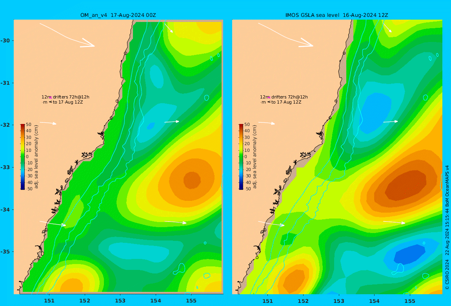Select the -30 latitude axis label
Viewport: 451px width, 306px height.
pos(5,40)
